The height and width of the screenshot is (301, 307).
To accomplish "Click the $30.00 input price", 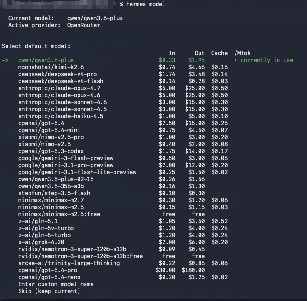I will (165, 270).
